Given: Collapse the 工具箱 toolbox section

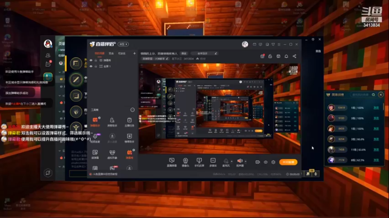Looking at the screenshot, I should click(132, 110).
